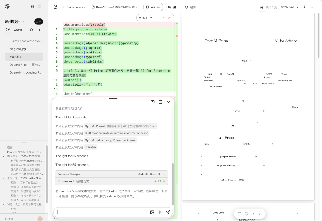Screen dimensions: 322x221
Task: Switch to the Chats tab
Action: tap(18, 30)
